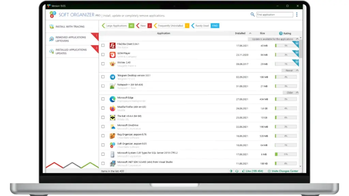Filter by Large Applications
Viewport: 349px width, 196px height.
tap(116, 26)
